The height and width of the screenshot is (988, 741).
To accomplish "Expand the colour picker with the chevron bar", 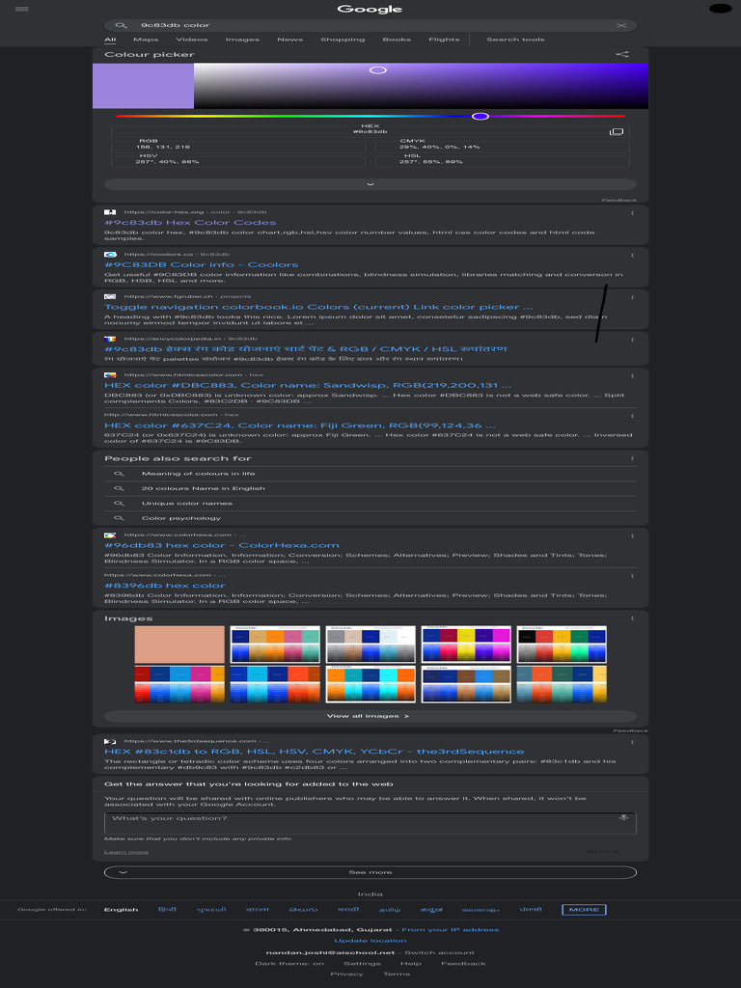I will pos(370,184).
